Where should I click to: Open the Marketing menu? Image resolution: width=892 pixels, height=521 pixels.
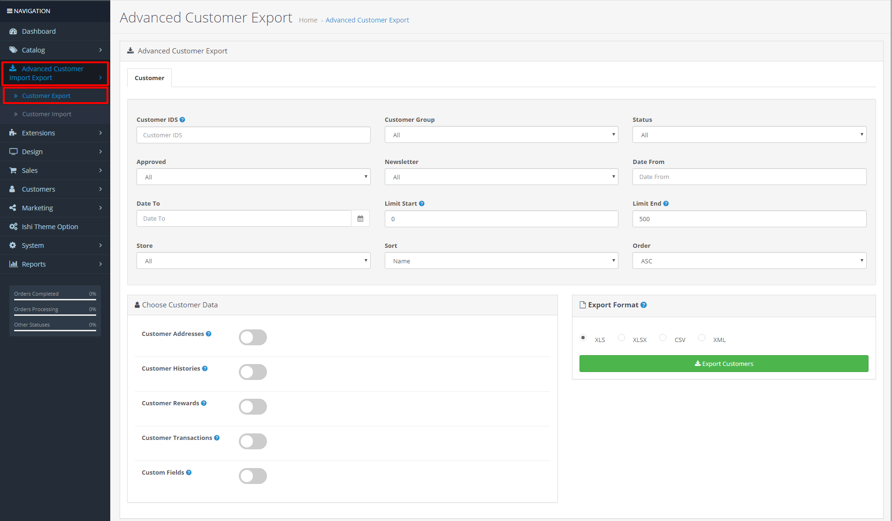[55, 208]
